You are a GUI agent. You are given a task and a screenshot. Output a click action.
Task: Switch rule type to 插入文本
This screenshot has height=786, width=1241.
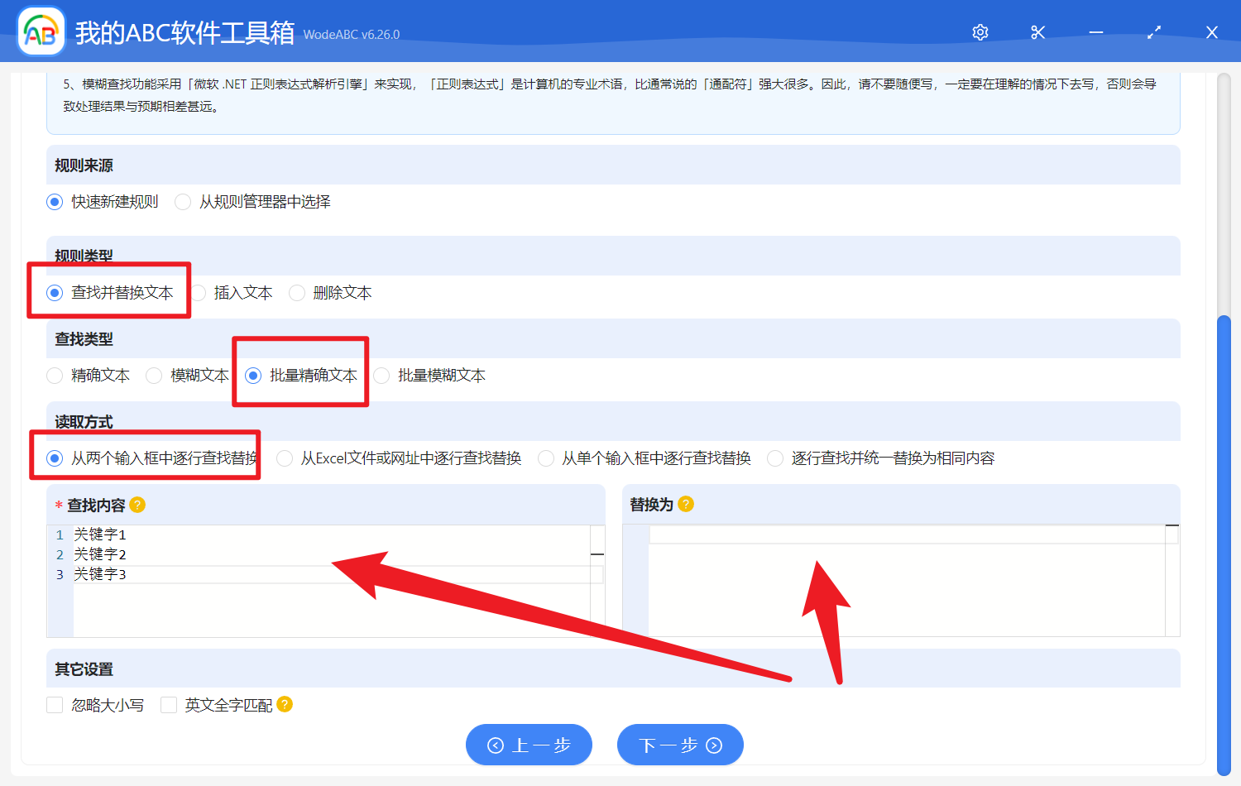tap(199, 292)
